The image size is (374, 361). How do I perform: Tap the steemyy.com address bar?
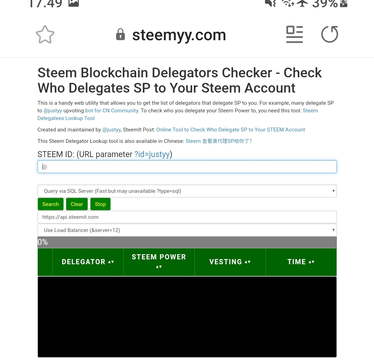point(179,35)
